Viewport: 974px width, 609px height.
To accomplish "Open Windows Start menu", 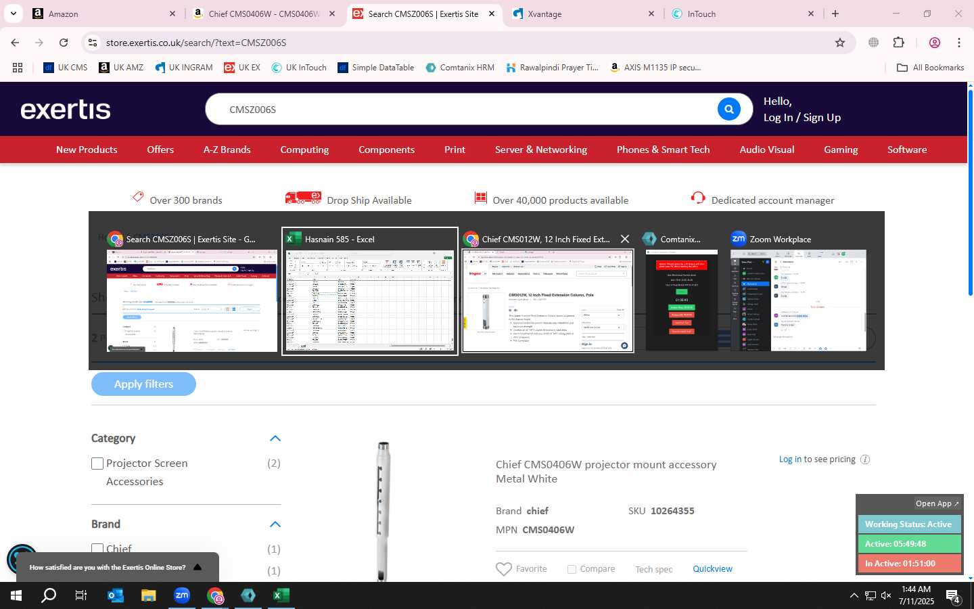I will click(x=16, y=595).
